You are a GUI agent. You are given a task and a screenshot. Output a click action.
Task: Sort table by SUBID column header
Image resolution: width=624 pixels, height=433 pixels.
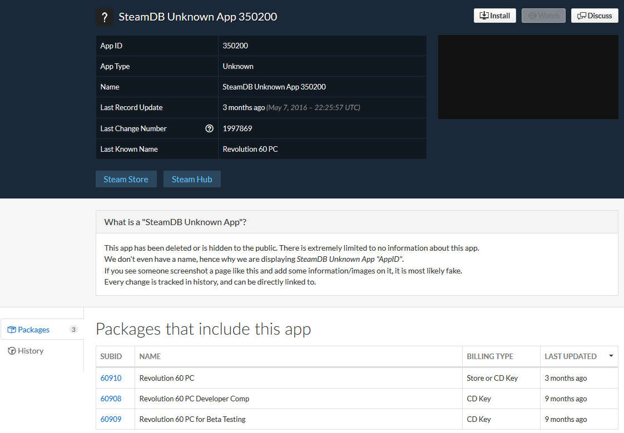click(x=116, y=356)
